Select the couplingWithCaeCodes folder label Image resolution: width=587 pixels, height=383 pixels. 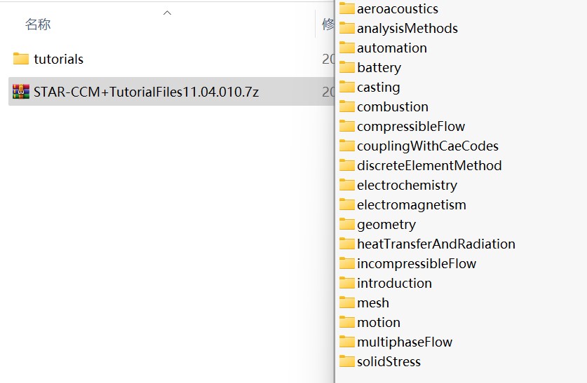[x=427, y=146]
